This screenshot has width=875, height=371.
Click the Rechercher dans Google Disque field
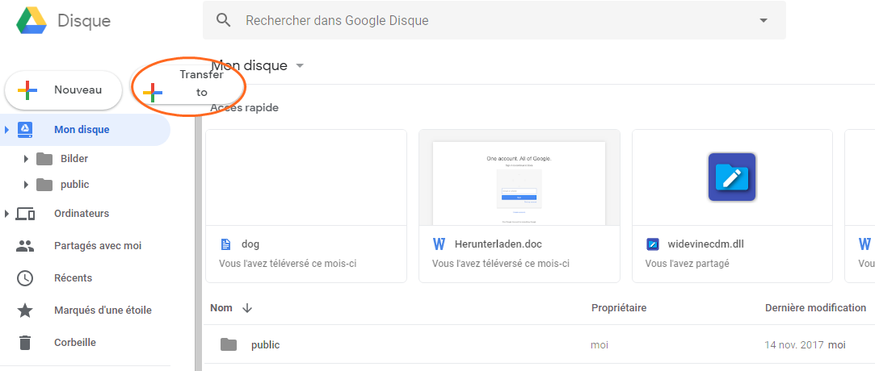485,21
